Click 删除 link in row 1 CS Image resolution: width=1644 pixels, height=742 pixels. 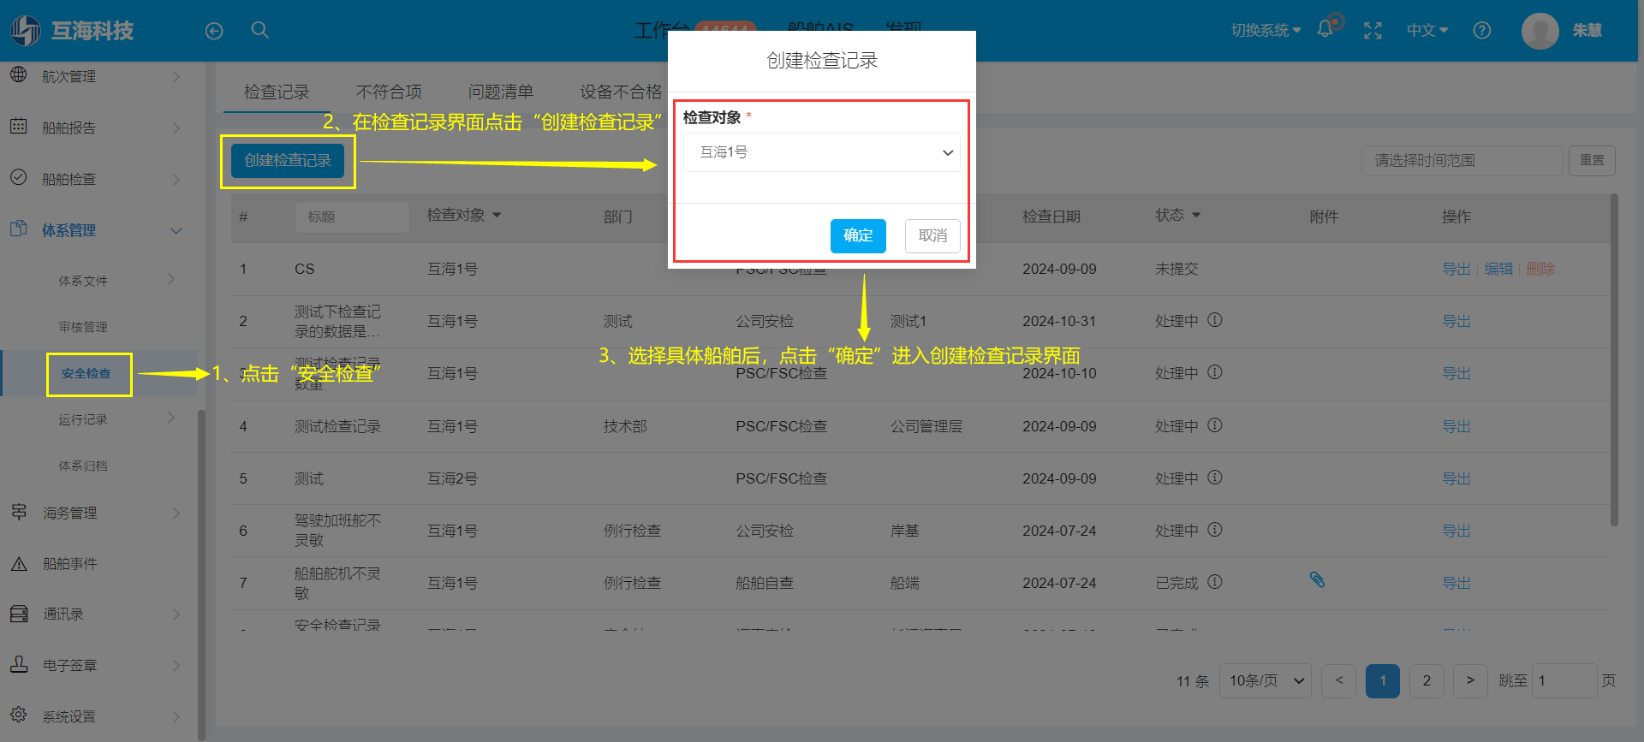click(x=1540, y=269)
